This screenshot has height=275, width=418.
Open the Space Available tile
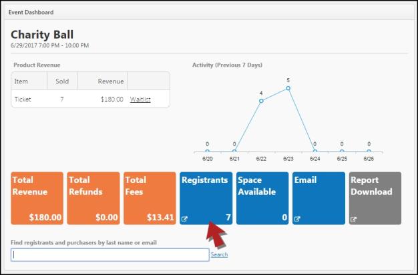pyautogui.click(x=262, y=198)
